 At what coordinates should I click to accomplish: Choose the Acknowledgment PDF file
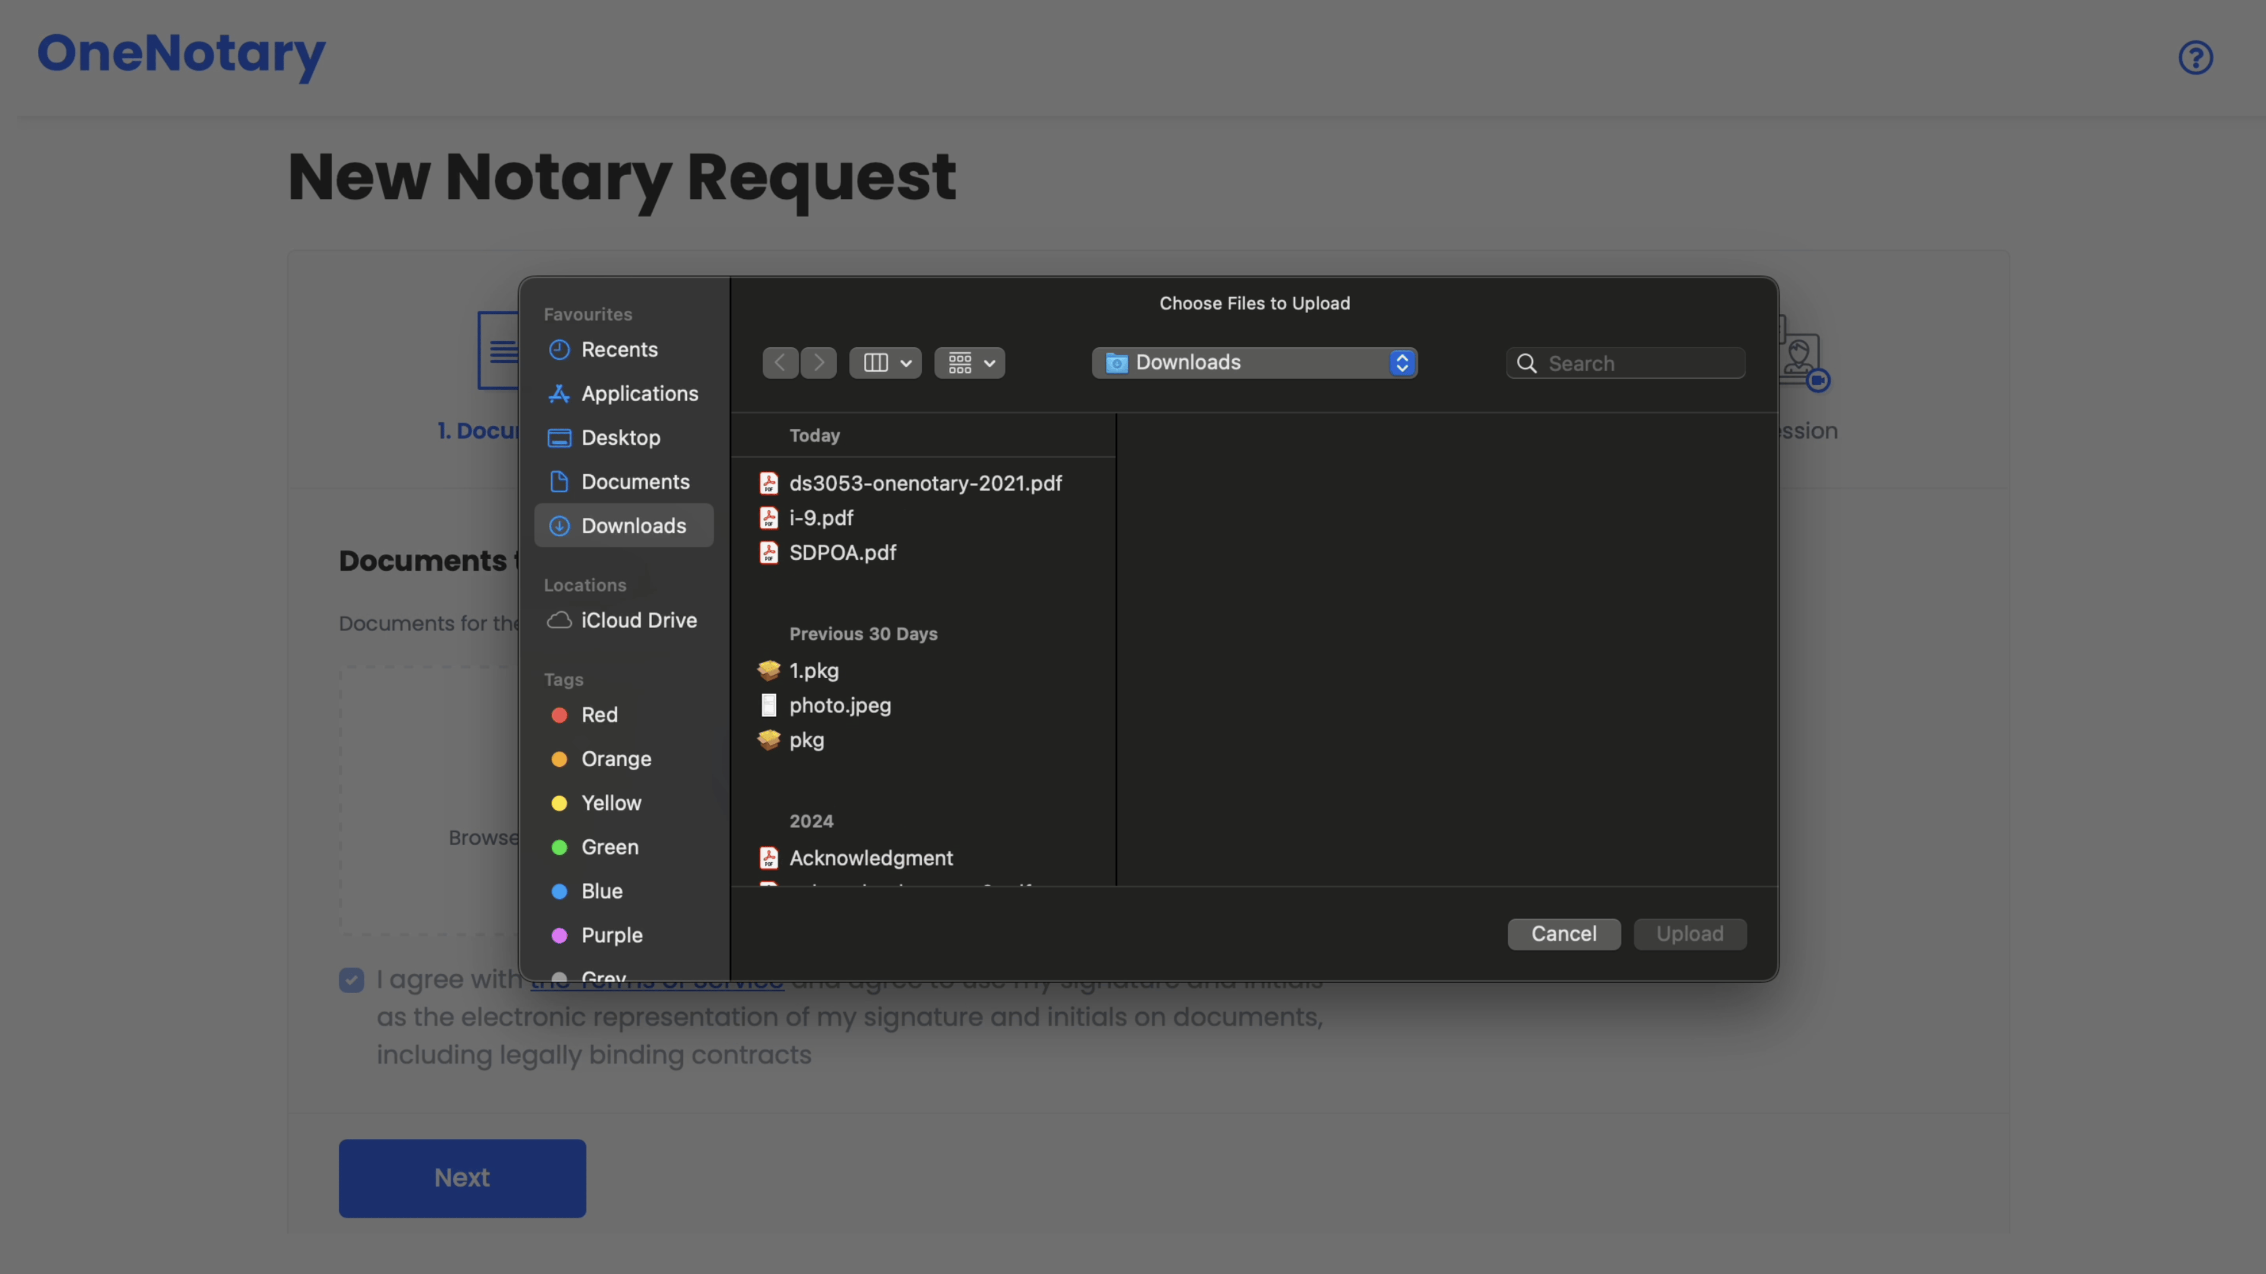(870, 858)
